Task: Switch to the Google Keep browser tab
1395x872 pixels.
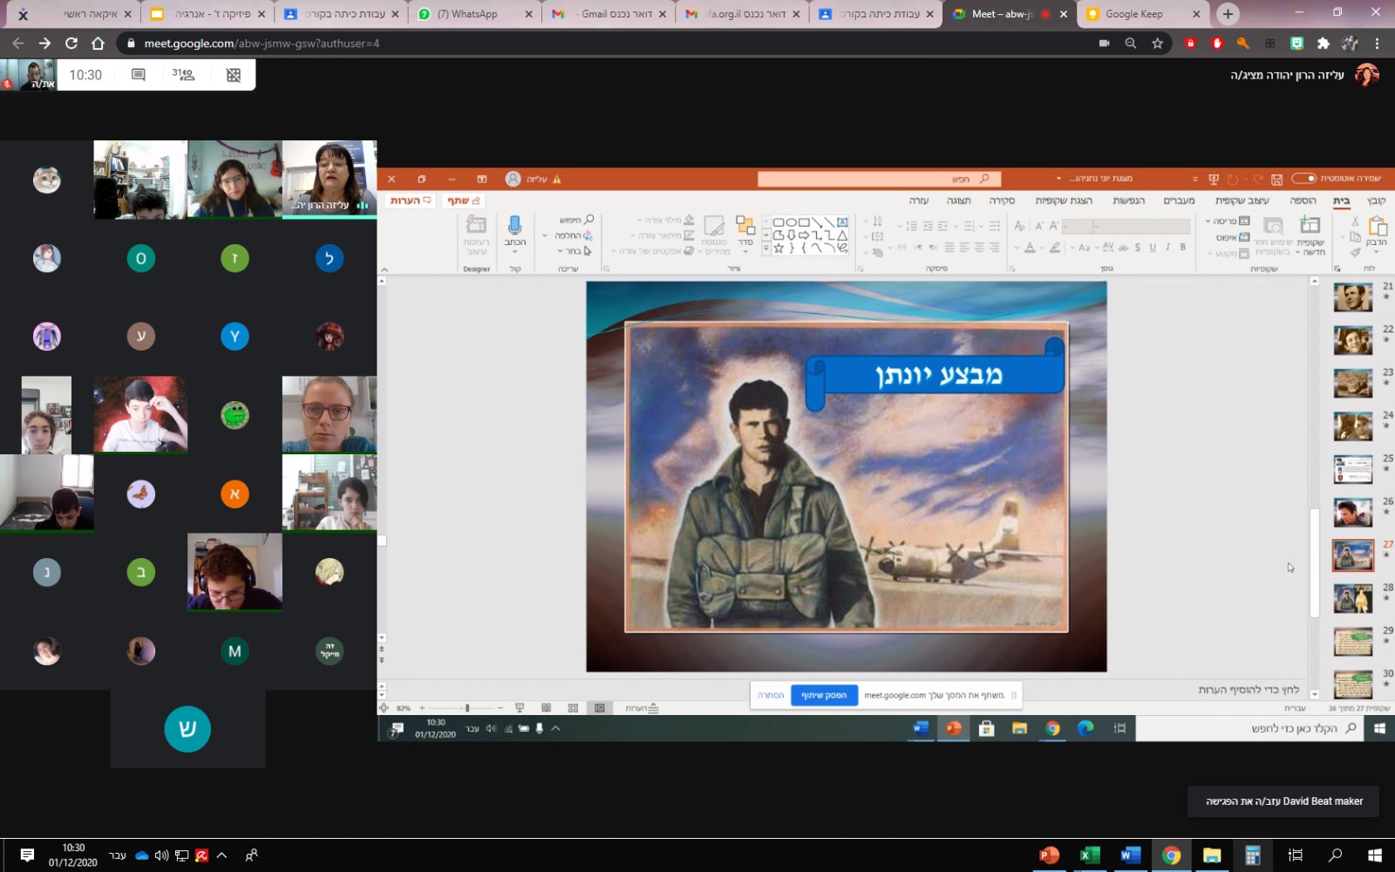Action: 1143,14
